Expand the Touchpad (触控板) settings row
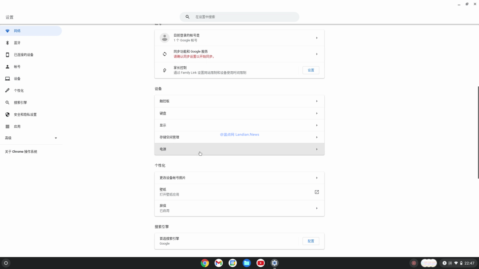This screenshot has height=269, width=479. [x=239, y=101]
